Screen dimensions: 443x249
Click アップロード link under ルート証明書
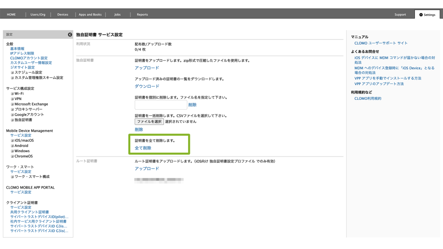(x=147, y=169)
